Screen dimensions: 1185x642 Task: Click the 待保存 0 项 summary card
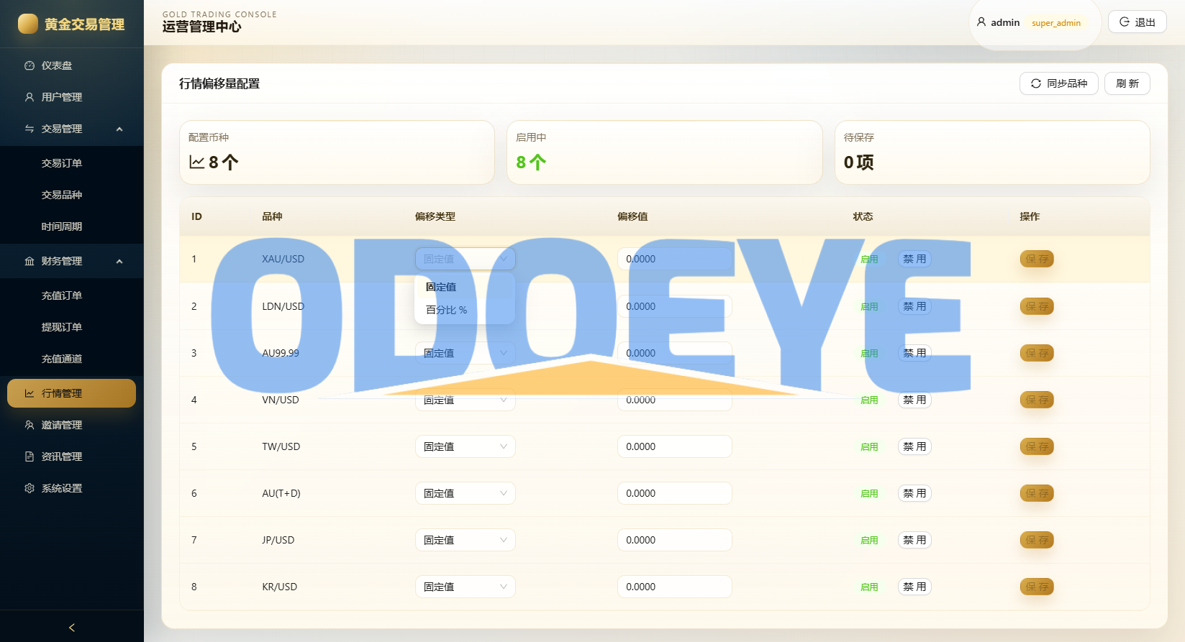click(x=992, y=152)
